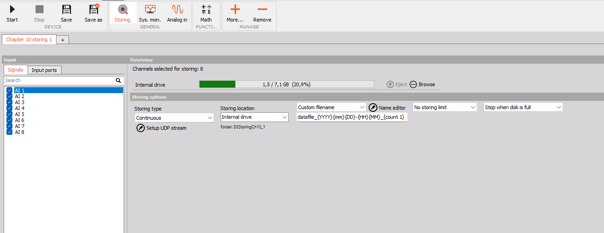The image size is (604, 233).
Task: Uncheck the AI 6 channel
Action: (x=9, y=120)
